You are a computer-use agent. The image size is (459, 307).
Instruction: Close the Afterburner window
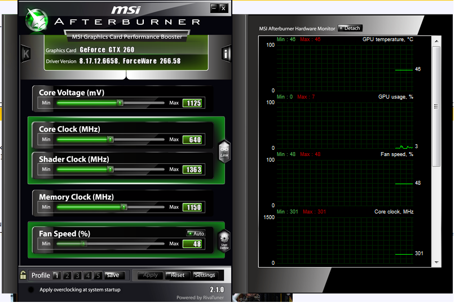(223, 8)
